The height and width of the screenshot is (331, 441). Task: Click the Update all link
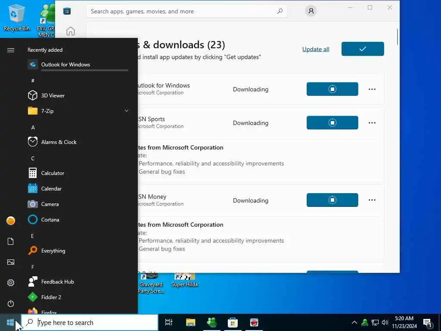[x=316, y=49]
